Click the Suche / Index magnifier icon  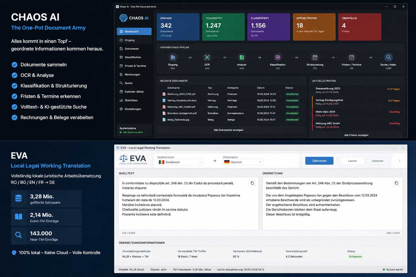(x=388, y=57)
